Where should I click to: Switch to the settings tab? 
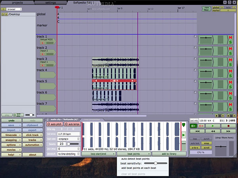point(50,3)
